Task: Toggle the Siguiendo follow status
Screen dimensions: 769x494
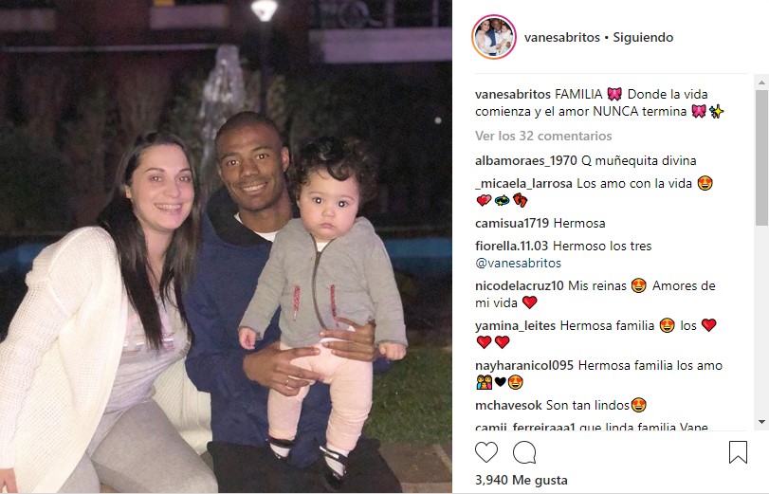Action: (x=643, y=37)
